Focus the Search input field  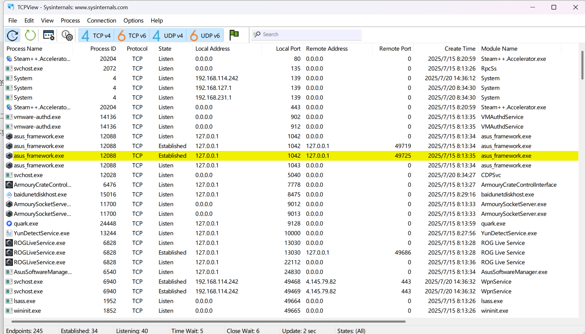pyautogui.click(x=307, y=34)
